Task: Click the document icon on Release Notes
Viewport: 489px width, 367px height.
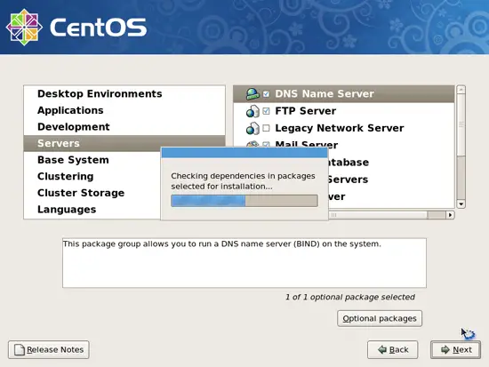Action: pos(20,349)
